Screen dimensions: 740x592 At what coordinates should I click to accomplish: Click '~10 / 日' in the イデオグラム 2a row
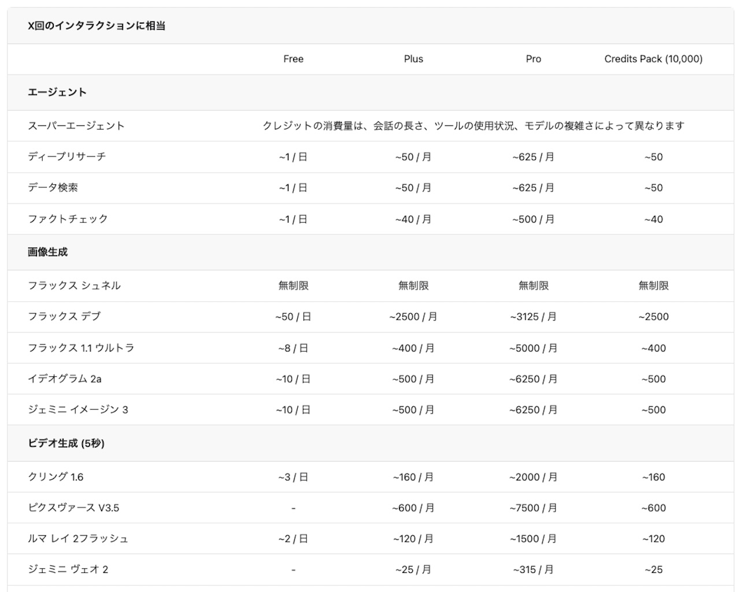293,379
